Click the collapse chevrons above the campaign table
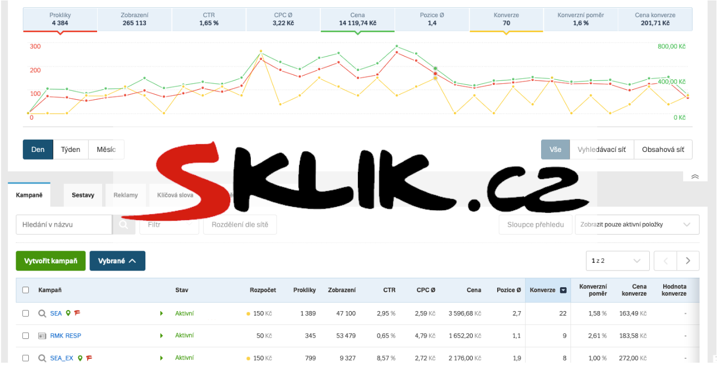Image resolution: width=717 pixels, height=366 pixels. click(694, 175)
